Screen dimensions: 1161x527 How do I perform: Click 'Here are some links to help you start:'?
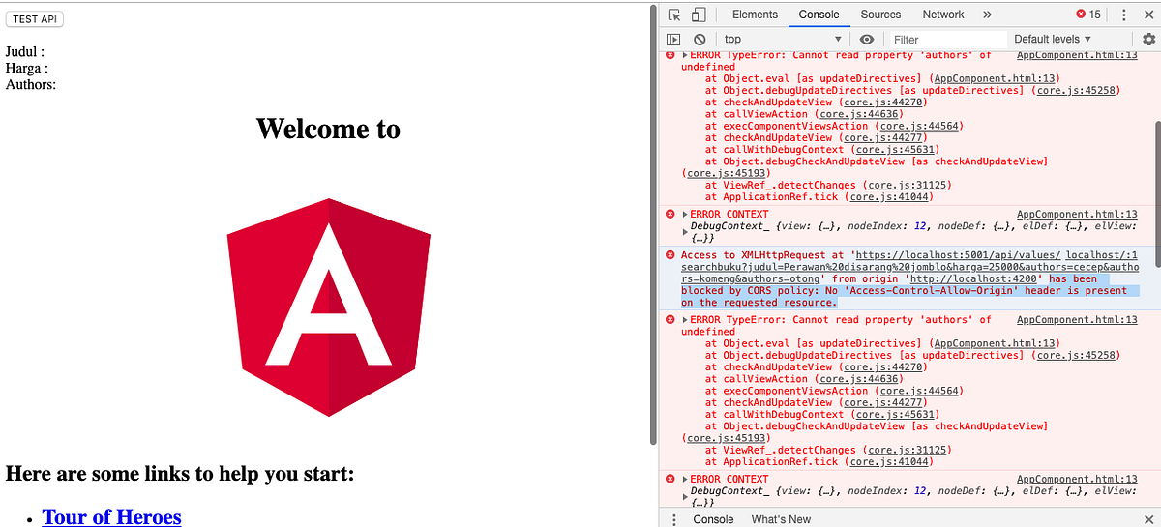click(180, 474)
